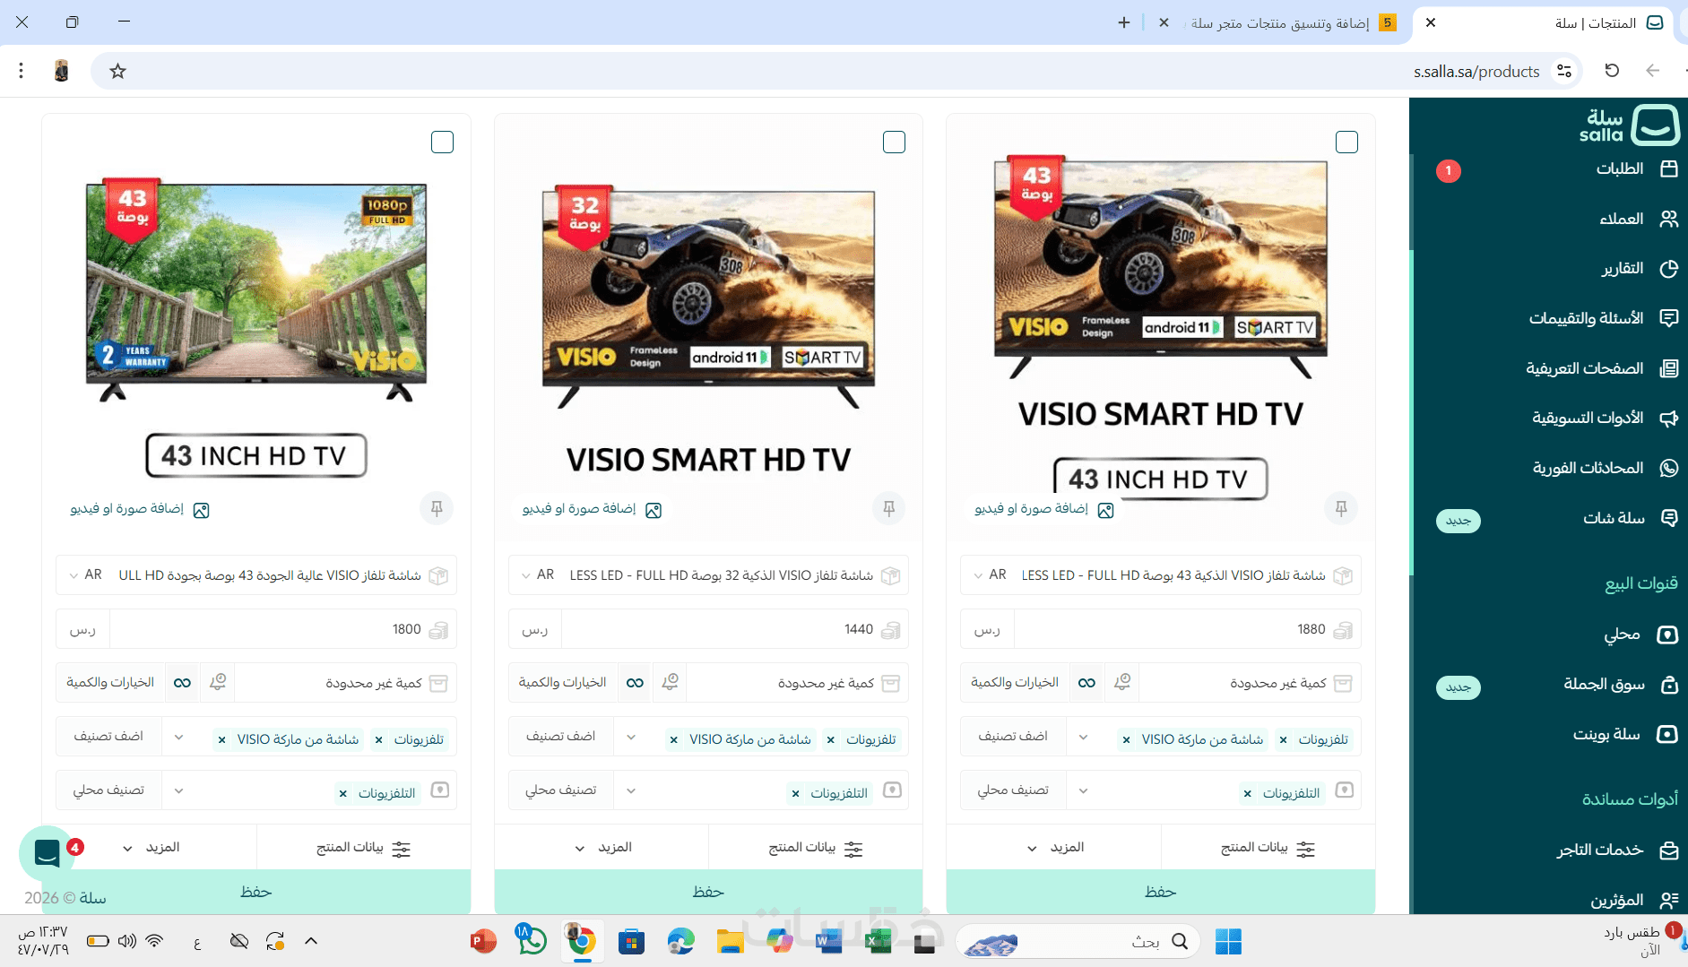Screen dimensions: 1688x967
Task: Open options and quantity for 1800 TV
Action: tap(110, 683)
